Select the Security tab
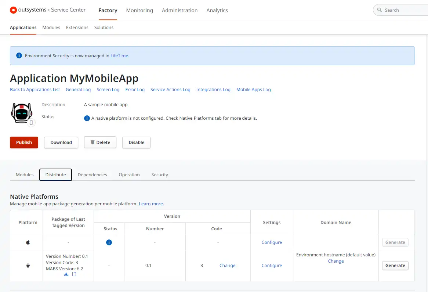This screenshot has width=428, height=292. [x=160, y=175]
